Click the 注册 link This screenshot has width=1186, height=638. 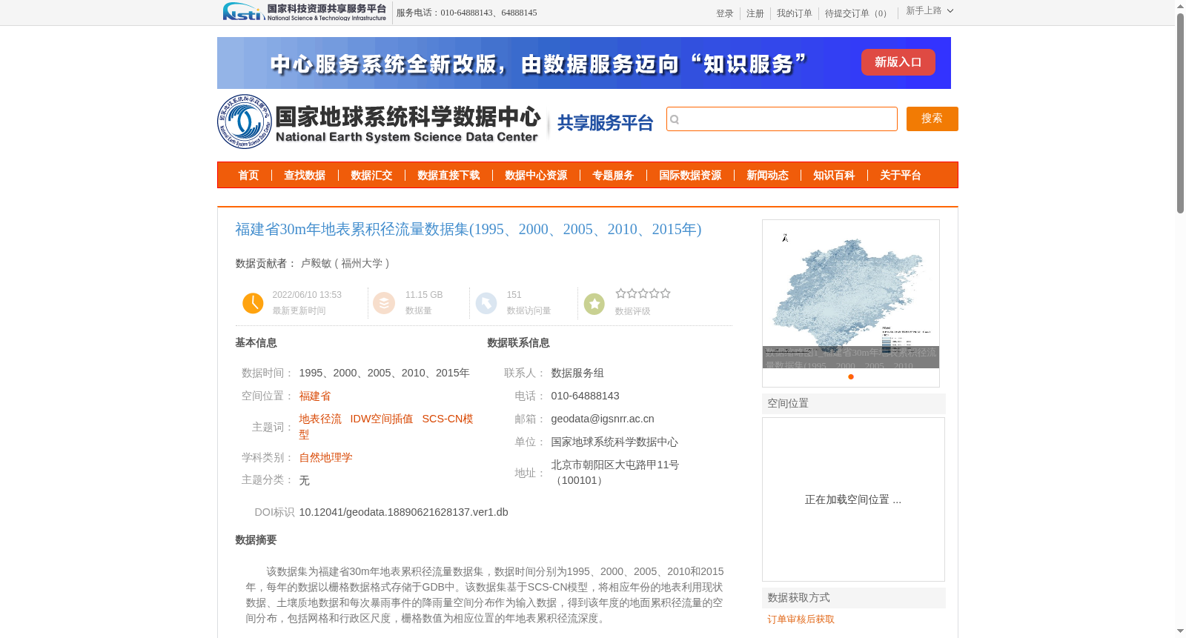point(755,13)
